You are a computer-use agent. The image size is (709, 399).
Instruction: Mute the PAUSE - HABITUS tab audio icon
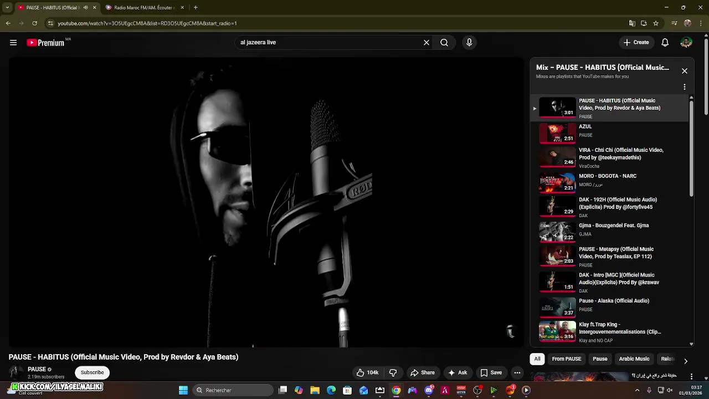(85, 8)
